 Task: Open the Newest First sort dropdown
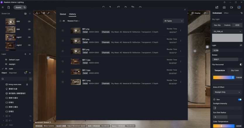[73, 21]
